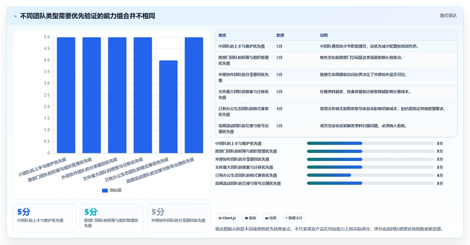Click the 数据卡片 tag chip
Image resolution: width=470 pixels, height=245 pixels.
click(x=294, y=218)
